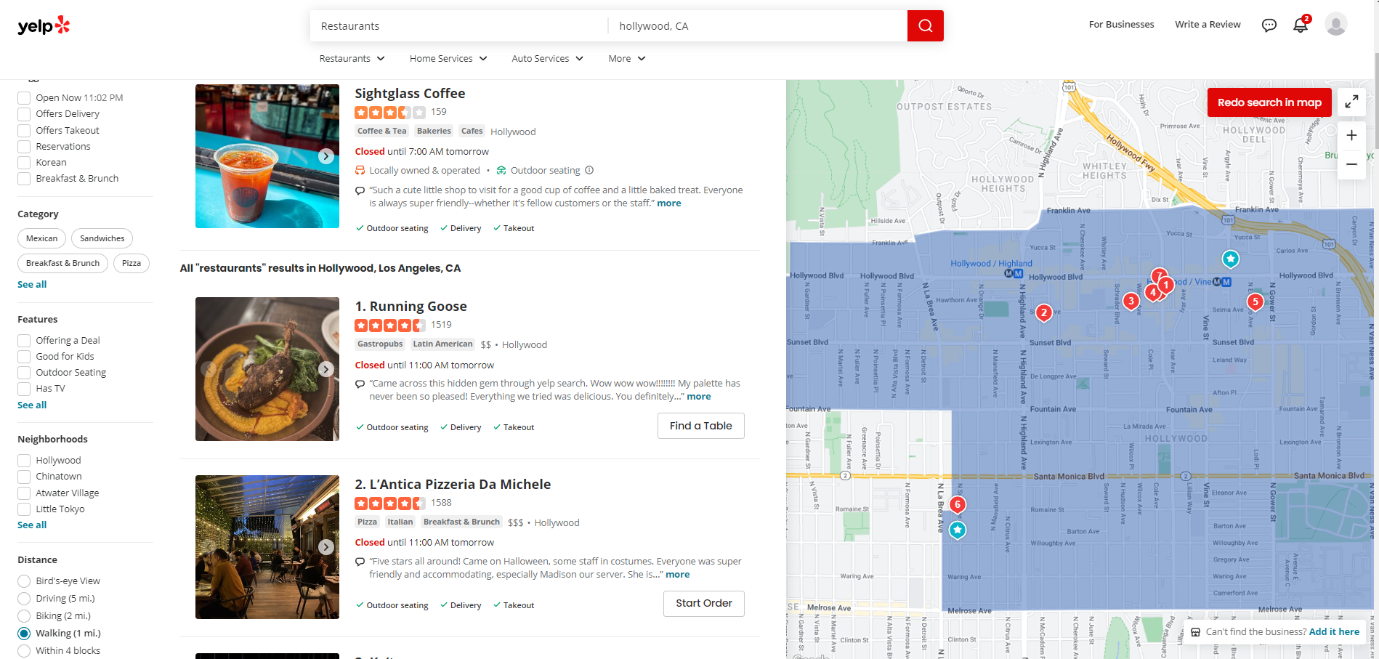Show next photo for Running Goose
1379x659 pixels.
click(x=326, y=369)
